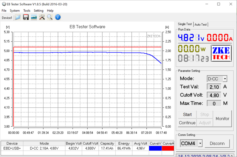Open the System menu
This screenshot has height=157, width=237.
pos(15,11)
